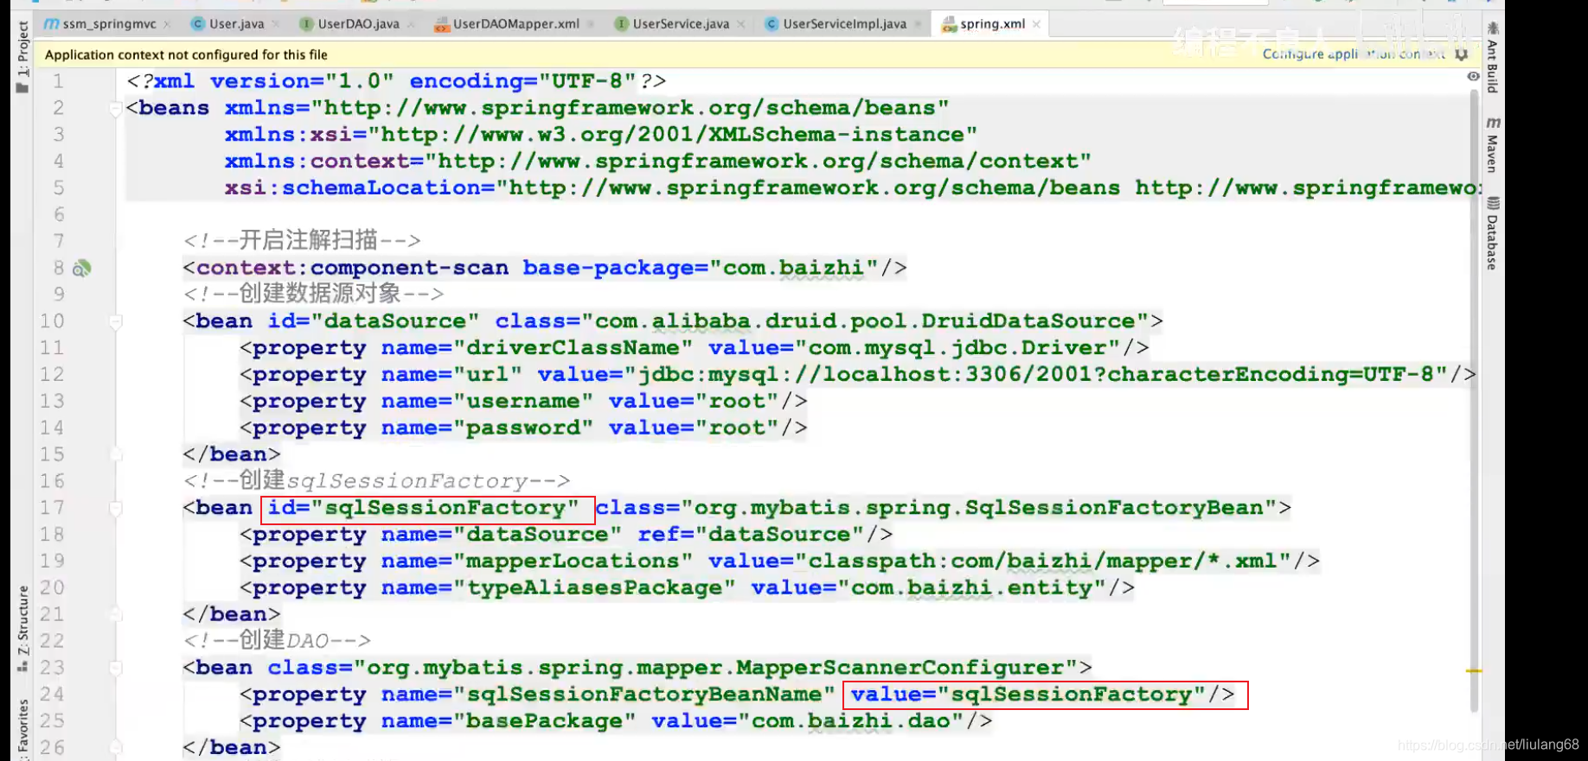The height and width of the screenshot is (761, 1588).
Task: Click the username property on line 13
Action: point(523,402)
